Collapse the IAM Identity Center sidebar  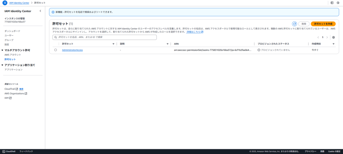40,11
